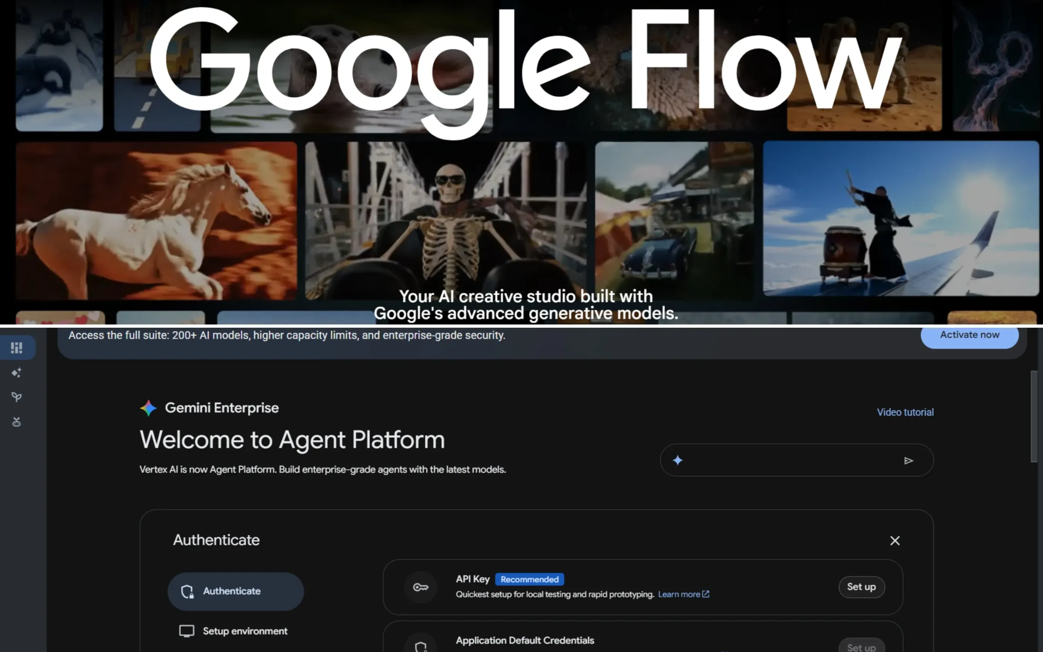Open the galloping horse thumbnail
The image size is (1043, 652).
[x=156, y=220]
